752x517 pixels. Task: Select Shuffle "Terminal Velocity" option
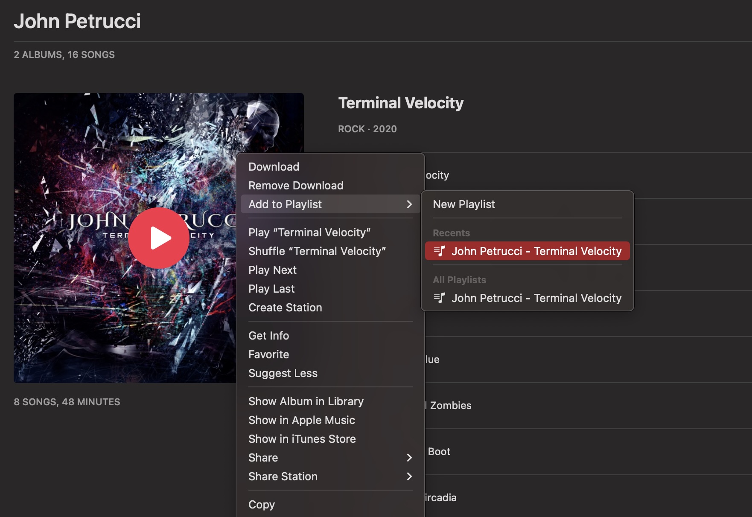point(331,251)
